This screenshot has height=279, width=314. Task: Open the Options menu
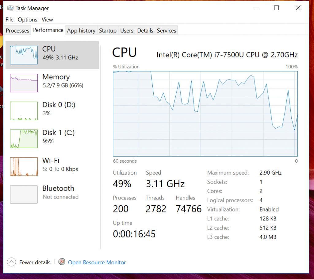point(27,20)
